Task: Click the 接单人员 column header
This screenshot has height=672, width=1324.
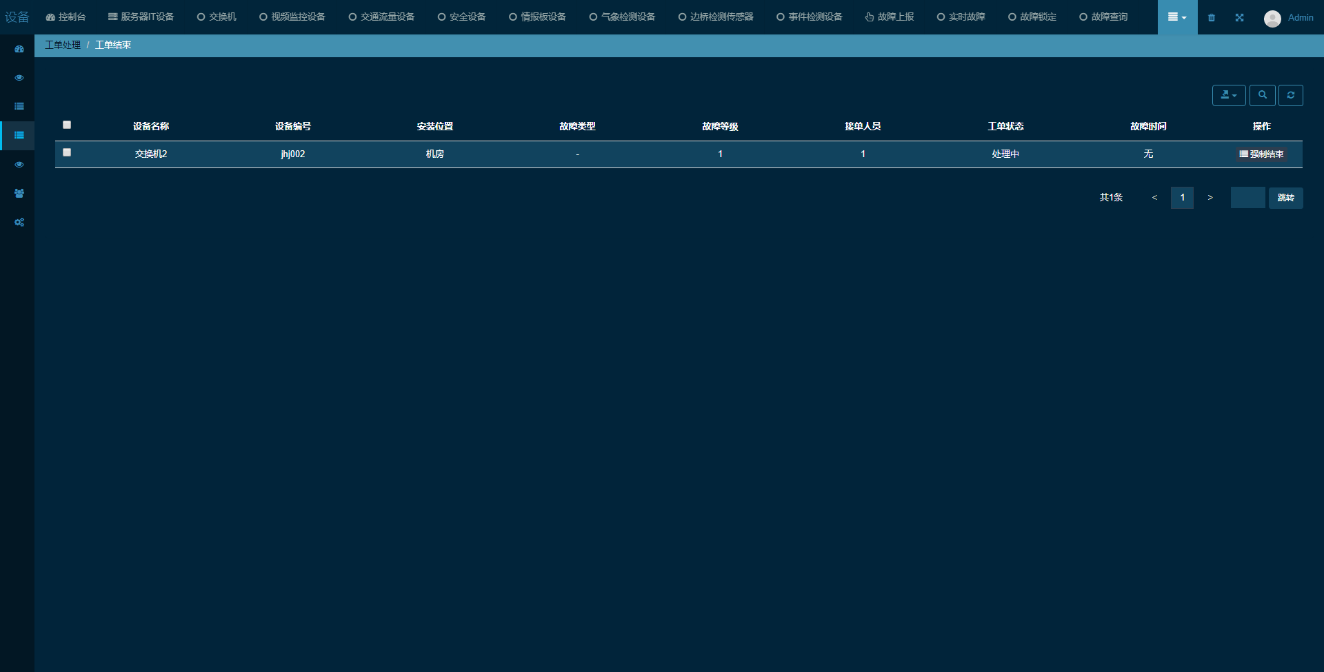Action: tap(863, 126)
